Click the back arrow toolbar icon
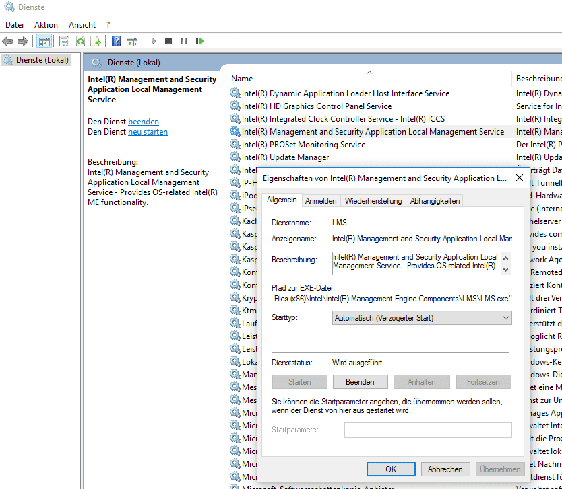This screenshot has height=489, width=562. tap(7, 42)
